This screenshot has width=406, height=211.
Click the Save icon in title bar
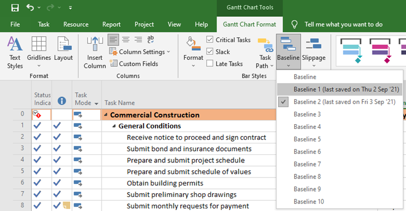tap(15, 8)
